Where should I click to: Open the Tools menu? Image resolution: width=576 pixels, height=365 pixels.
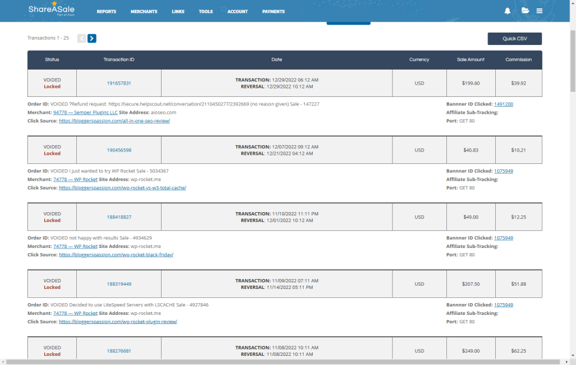pyautogui.click(x=206, y=12)
